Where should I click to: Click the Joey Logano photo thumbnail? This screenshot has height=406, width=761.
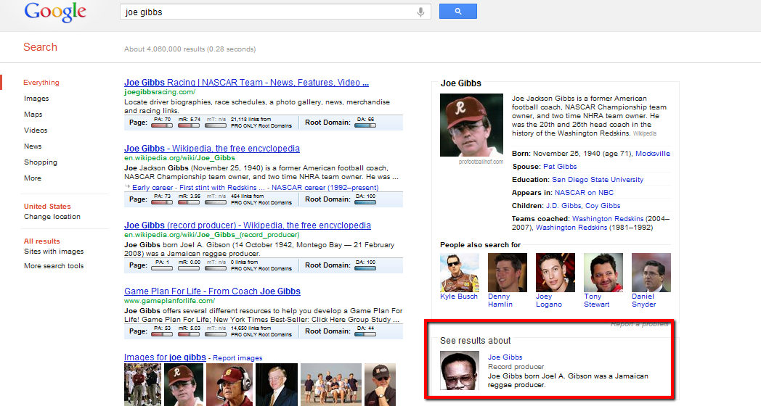tap(556, 273)
